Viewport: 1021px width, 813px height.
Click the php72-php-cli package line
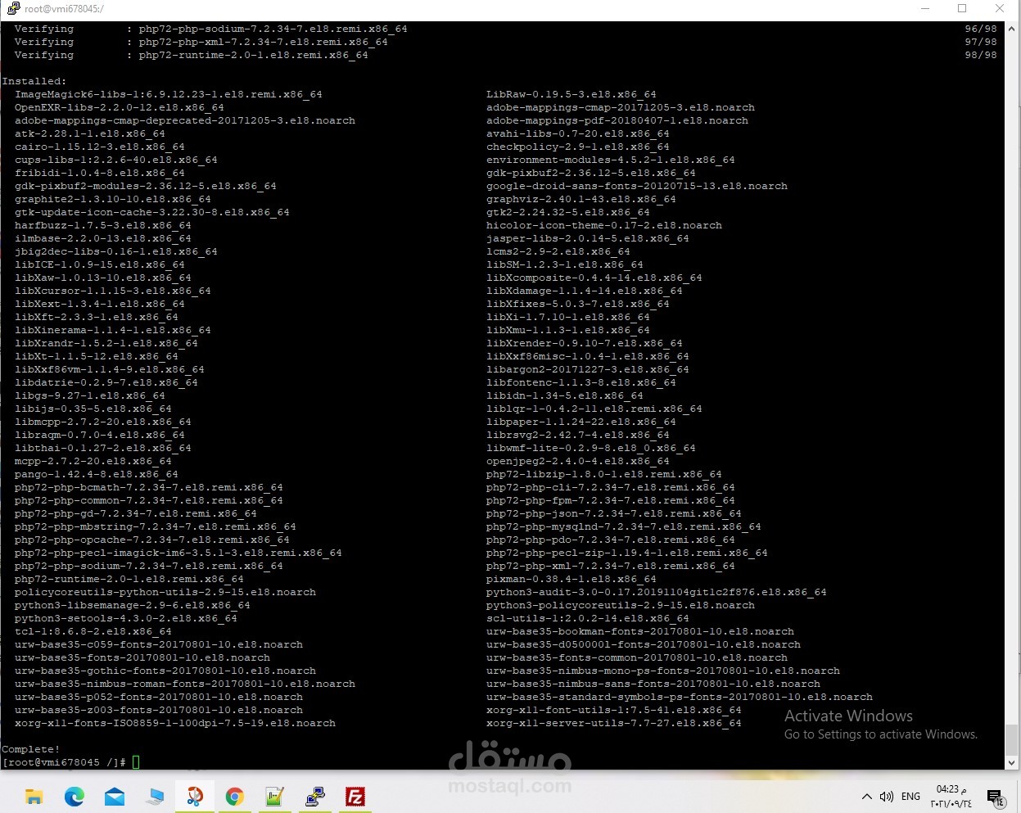611,487
